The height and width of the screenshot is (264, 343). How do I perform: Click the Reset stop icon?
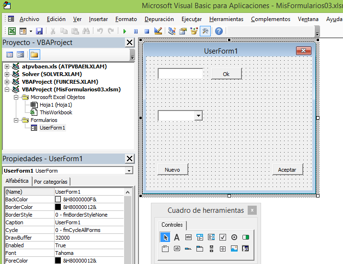pos(147,31)
